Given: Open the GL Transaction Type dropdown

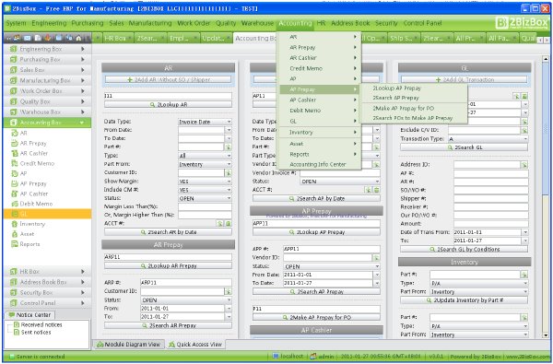Looking at the screenshot, I should click(488, 139).
